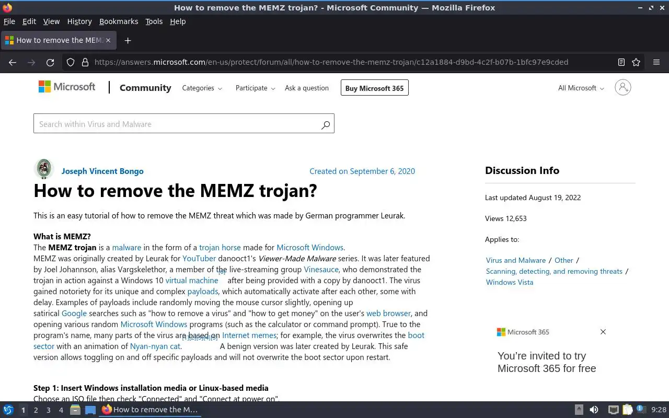Follow the trojan horse link

(x=220, y=247)
